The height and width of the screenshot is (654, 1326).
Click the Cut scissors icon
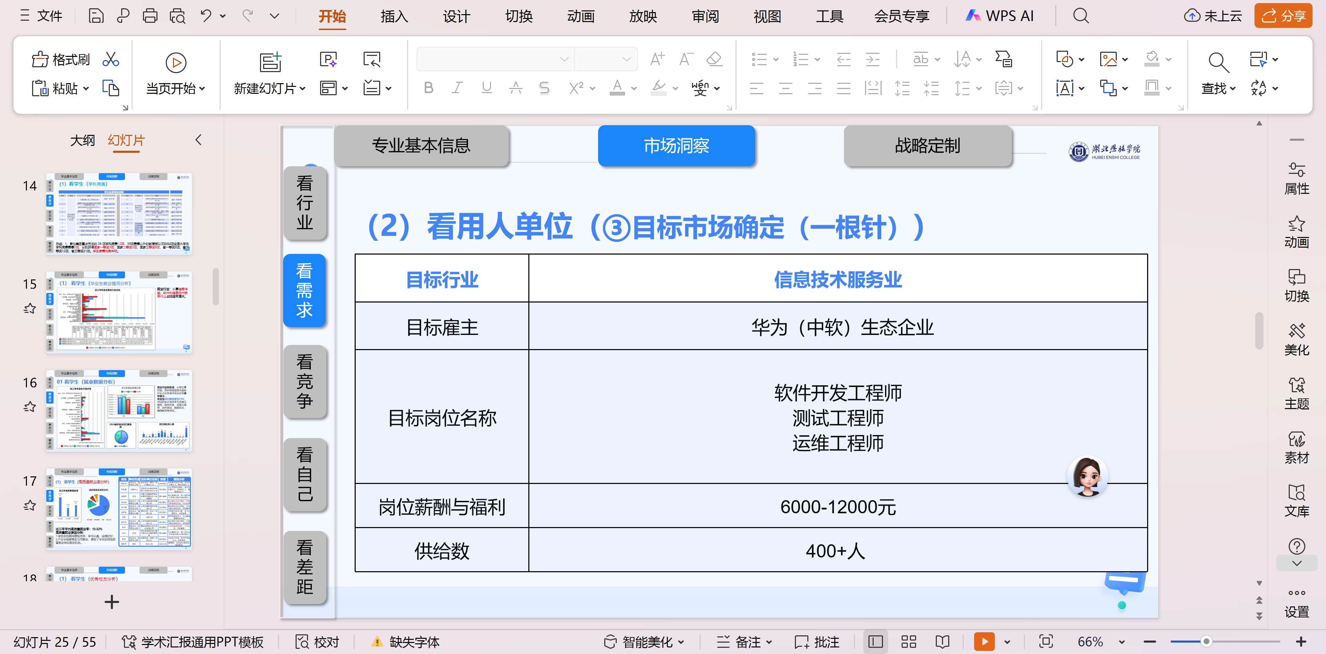click(110, 60)
